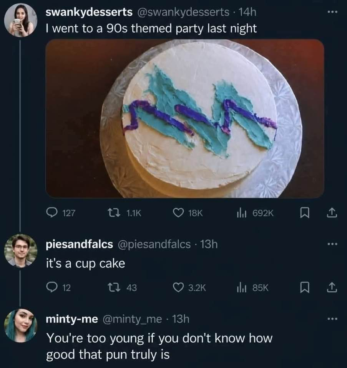Open more options for swankydesserts tweet
Screen dimensions: 347x368
click(333, 11)
